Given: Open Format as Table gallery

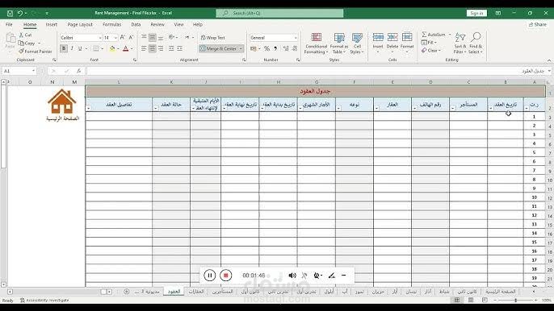Looking at the screenshot, I should pyautogui.click(x=339, y=44).
